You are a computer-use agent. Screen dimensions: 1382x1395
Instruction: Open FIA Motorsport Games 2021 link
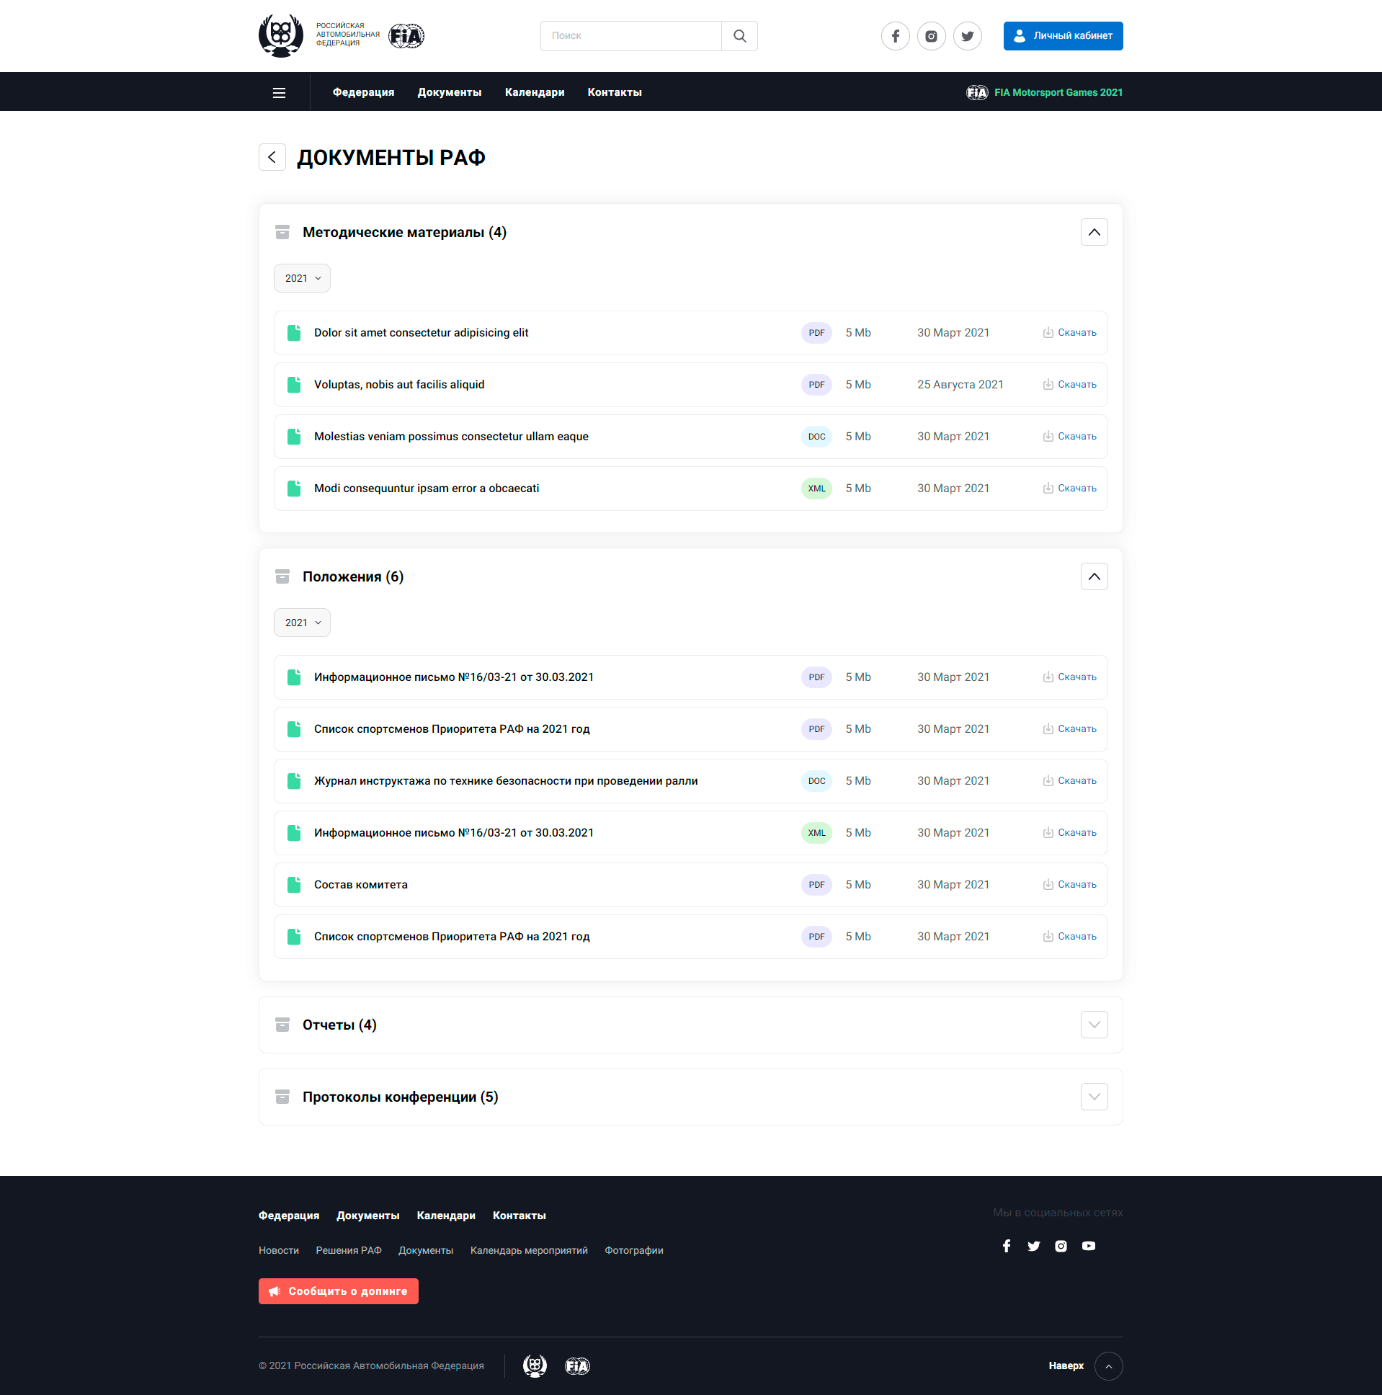(x=1044, y=92)
